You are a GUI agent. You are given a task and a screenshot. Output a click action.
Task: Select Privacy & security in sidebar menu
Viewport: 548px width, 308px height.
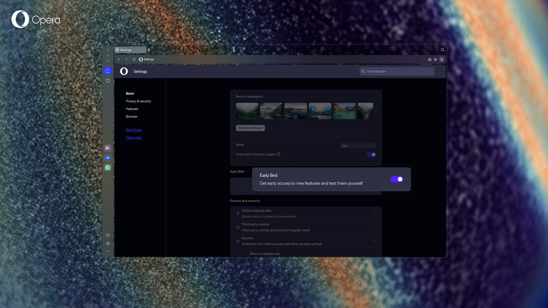click(x=138, y=101)
